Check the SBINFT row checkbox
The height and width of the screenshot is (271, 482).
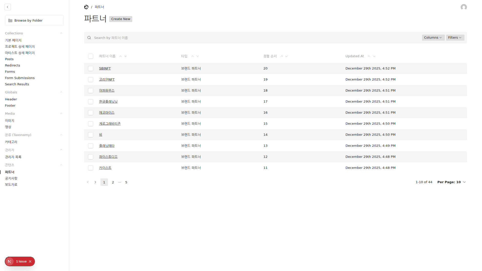91,69
